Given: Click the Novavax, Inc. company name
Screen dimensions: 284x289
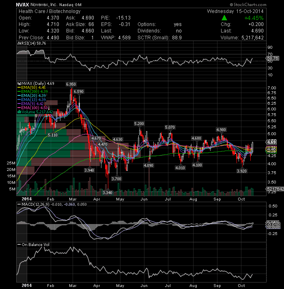Looking at the screenshot, I should [x=44, y=4].
